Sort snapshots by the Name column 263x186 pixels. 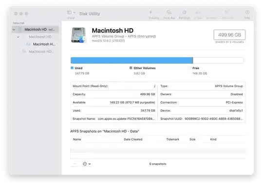coord(77,139)
